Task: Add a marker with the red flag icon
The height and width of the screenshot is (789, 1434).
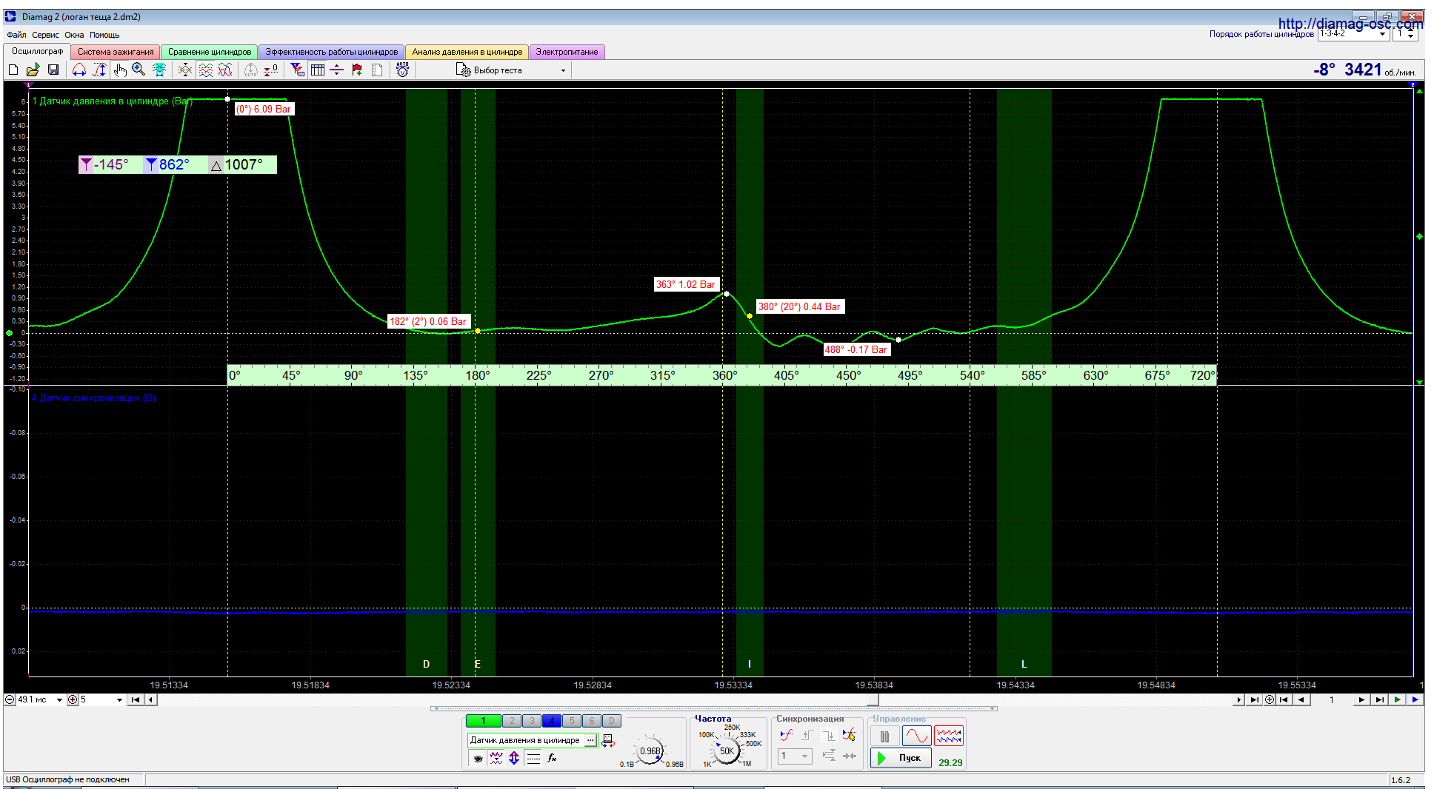Action: coord(357,70)
